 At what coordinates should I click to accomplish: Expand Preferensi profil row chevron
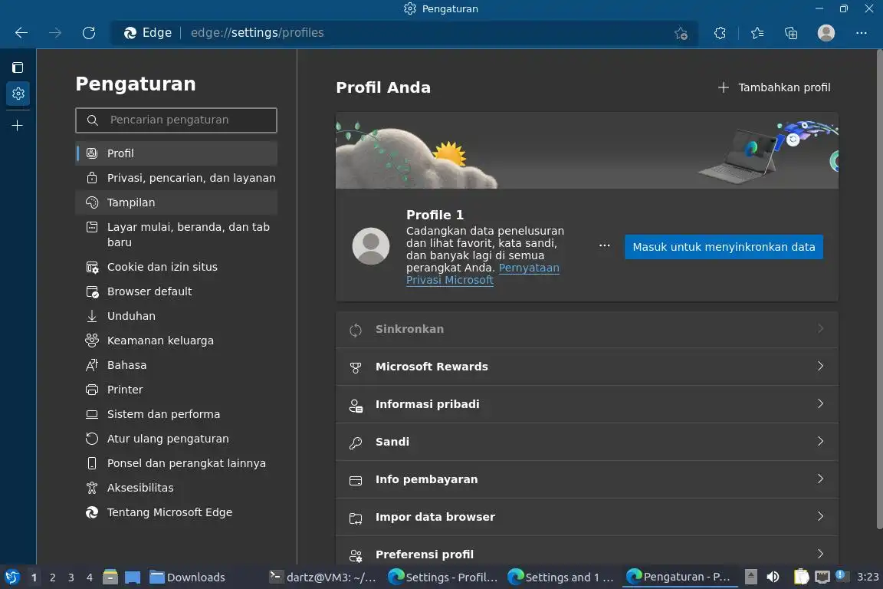click(x=820, y=554)
